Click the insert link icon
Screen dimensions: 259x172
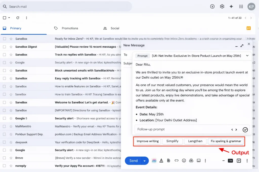click(x=176, y=161)
